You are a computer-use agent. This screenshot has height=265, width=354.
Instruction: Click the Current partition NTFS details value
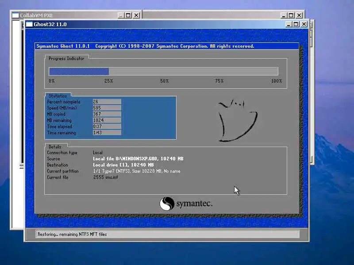click(x=137, y=171)
